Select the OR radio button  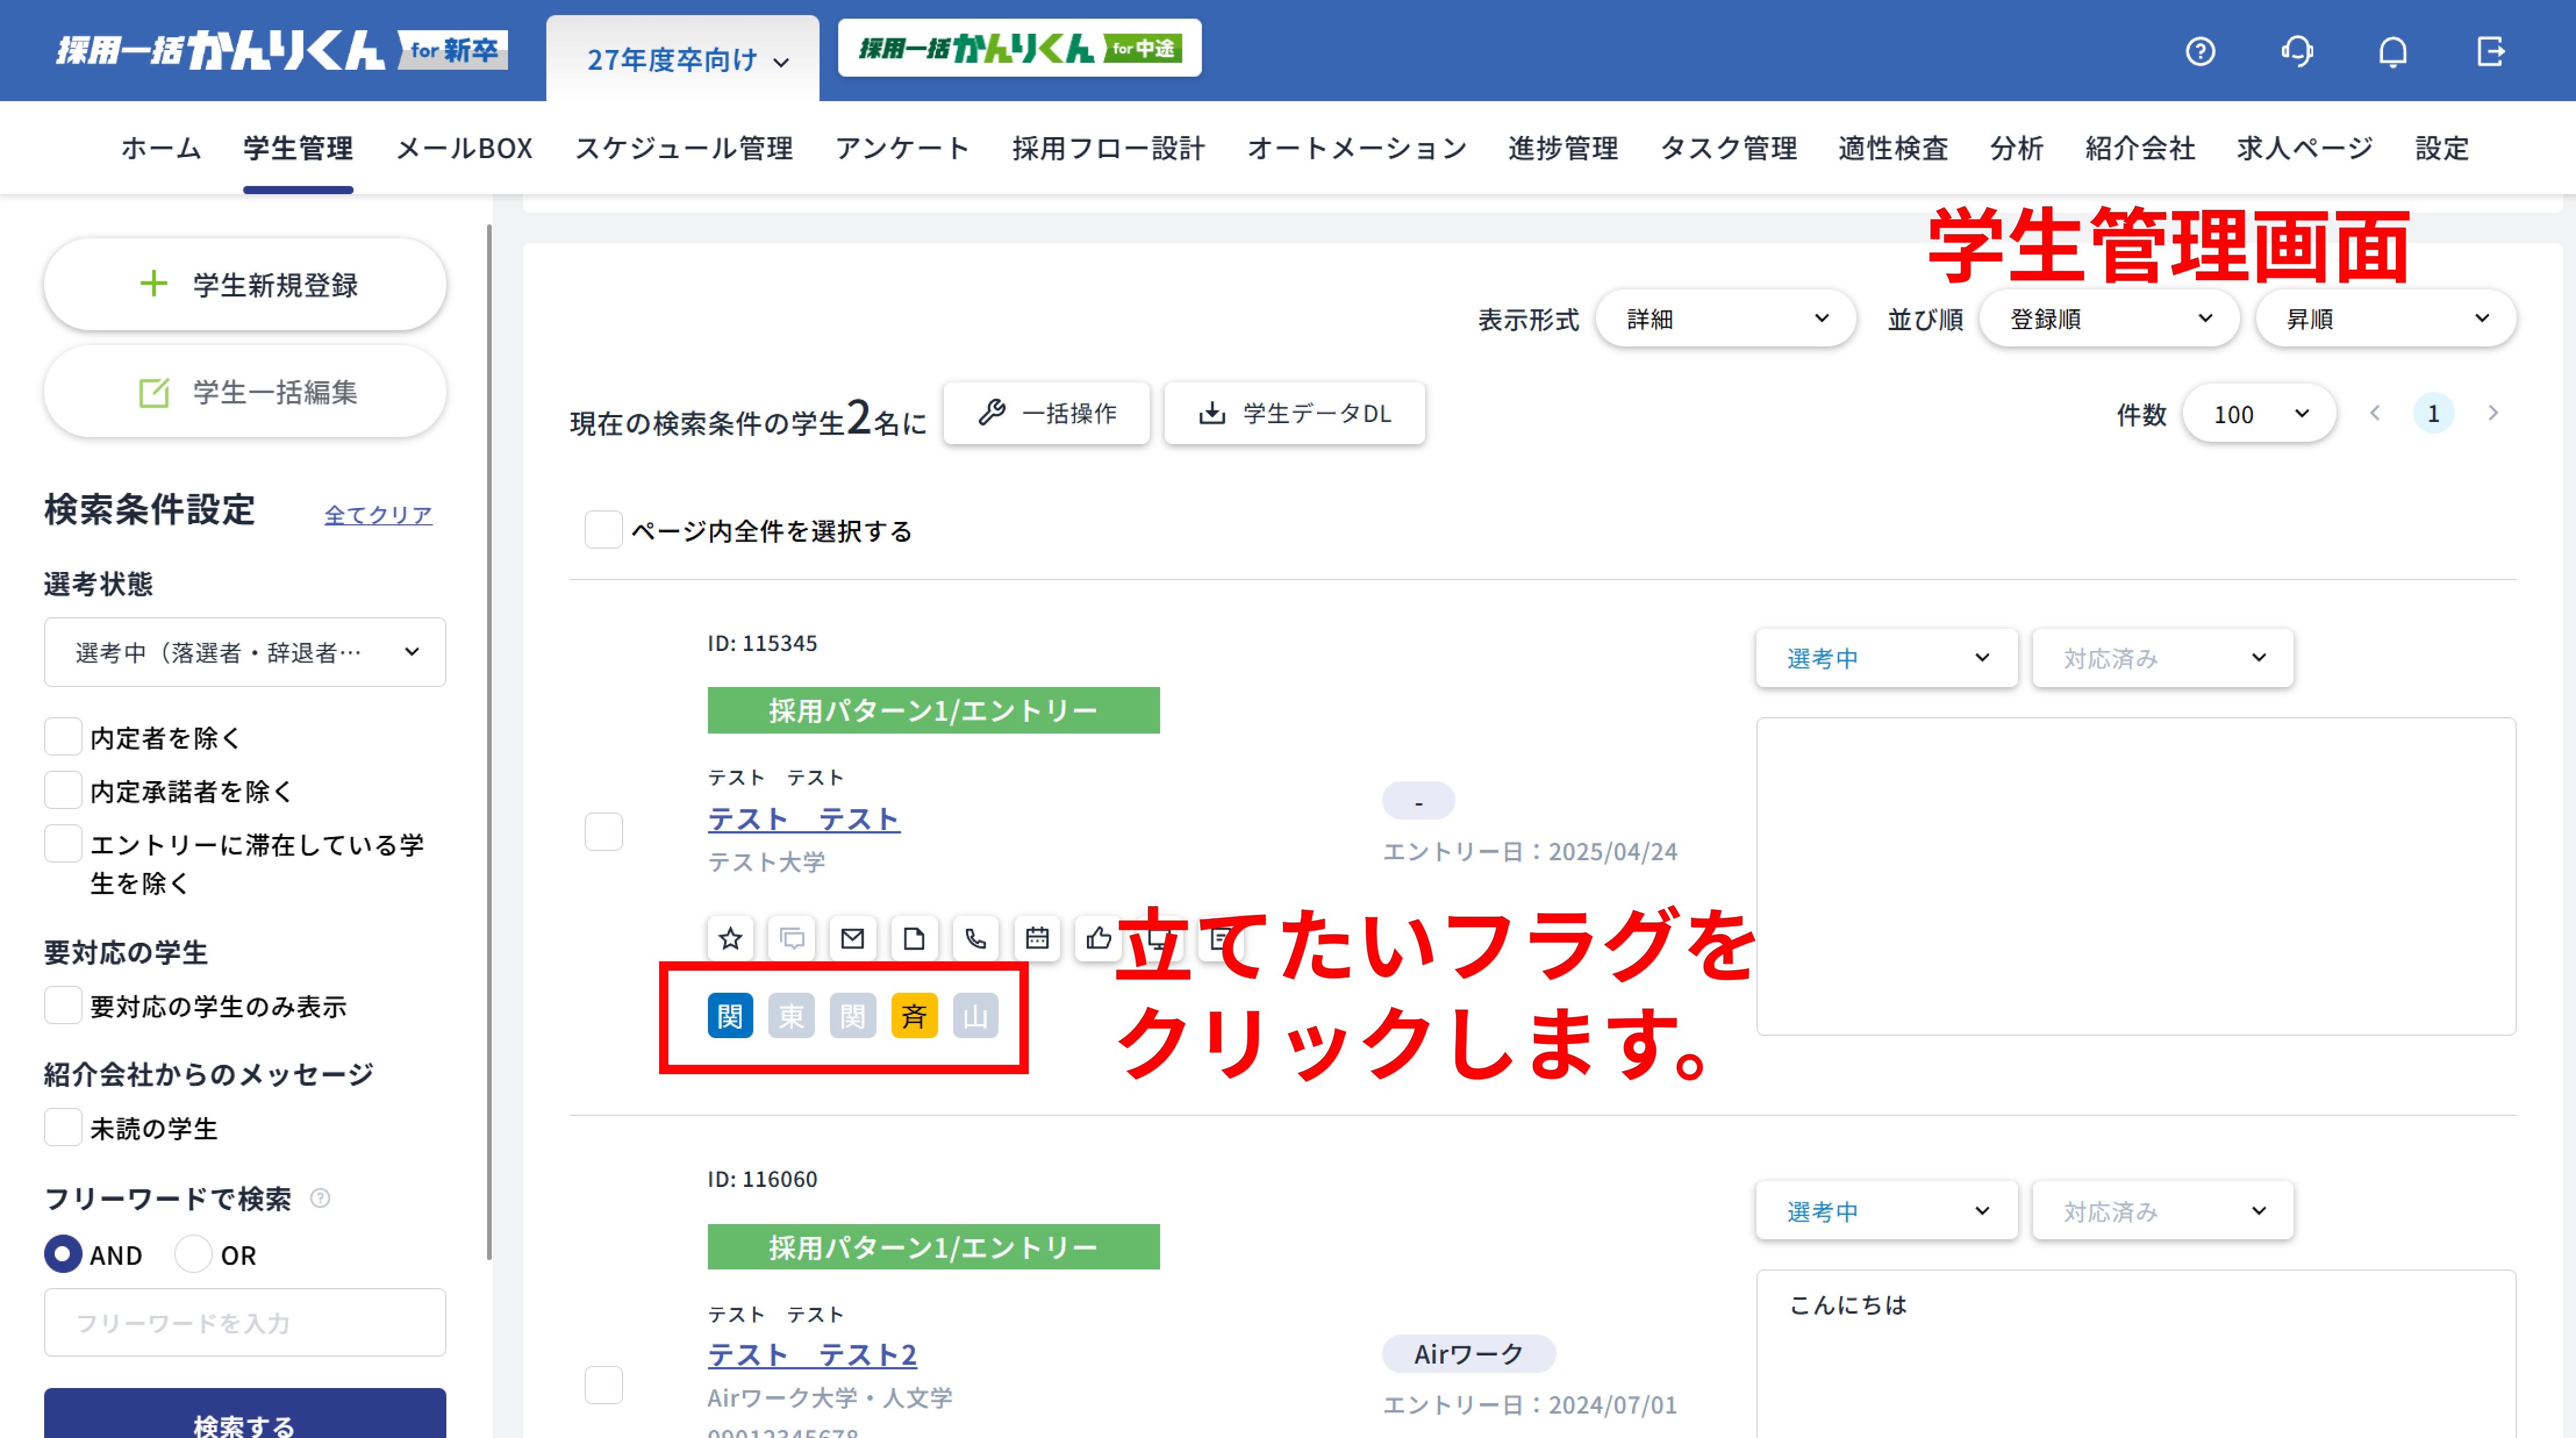click(193, 1254)
